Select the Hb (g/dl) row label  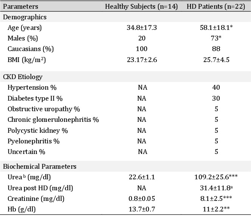pyautogui.click(x=22, y=209)
